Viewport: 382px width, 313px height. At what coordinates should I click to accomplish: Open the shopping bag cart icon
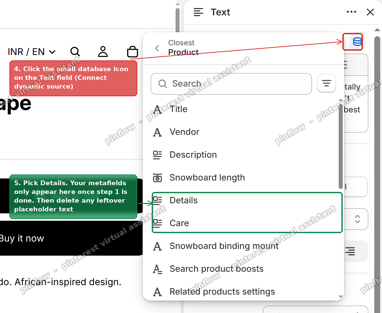click(133, 52)
